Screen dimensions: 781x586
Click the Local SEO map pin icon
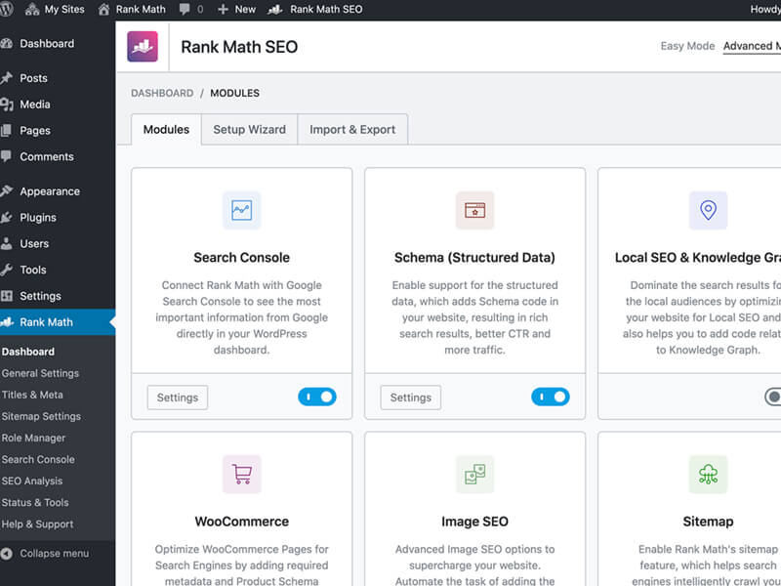[708, 210]
